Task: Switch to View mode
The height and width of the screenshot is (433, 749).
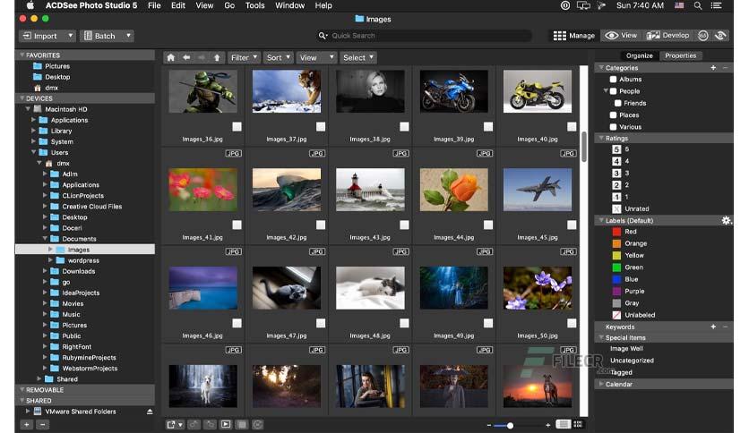Action: point(621,36)
